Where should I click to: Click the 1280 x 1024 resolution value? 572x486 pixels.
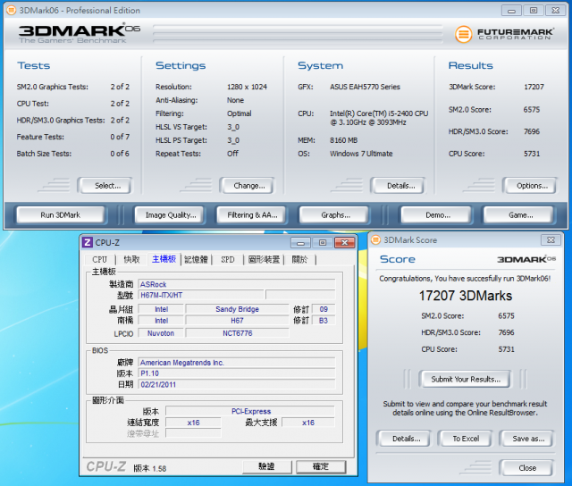pos(247,87)
